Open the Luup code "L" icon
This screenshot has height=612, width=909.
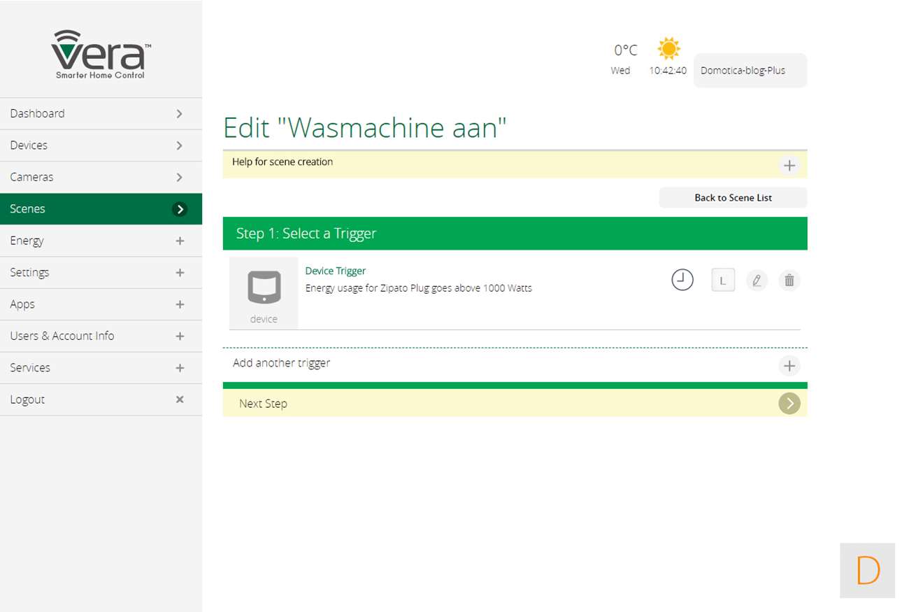click(x=723, y=280)
